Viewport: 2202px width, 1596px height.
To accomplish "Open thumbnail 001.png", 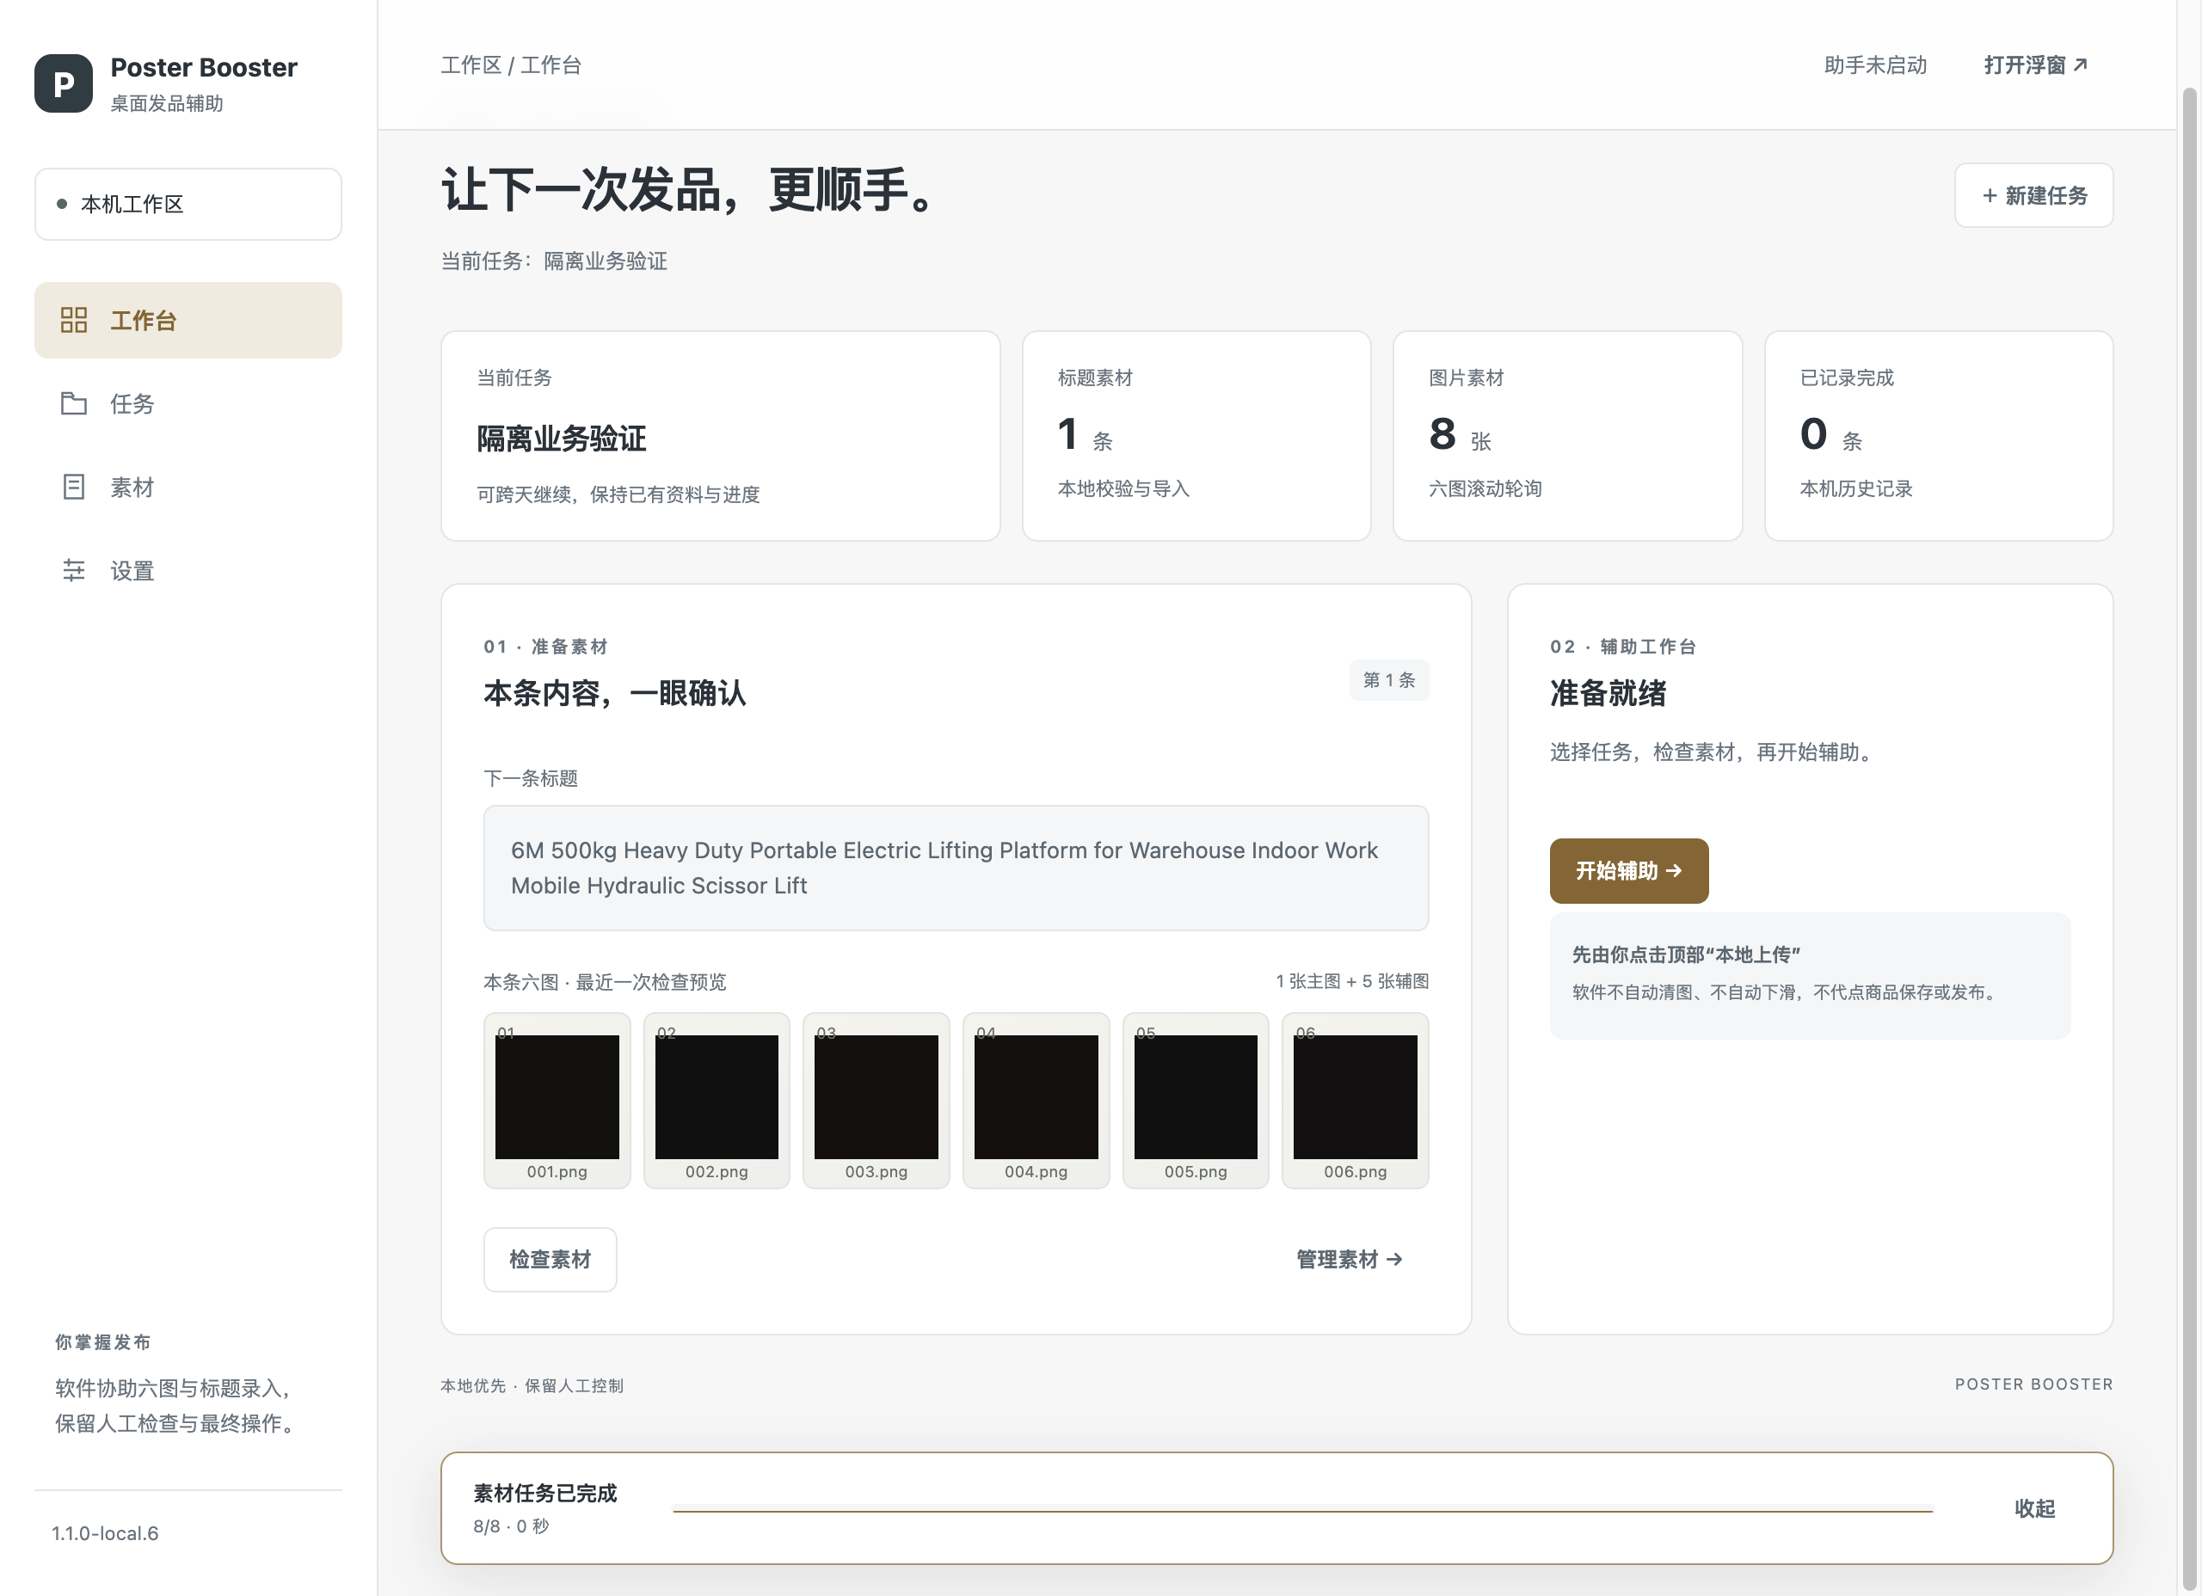I will (x=557, y=1100).
